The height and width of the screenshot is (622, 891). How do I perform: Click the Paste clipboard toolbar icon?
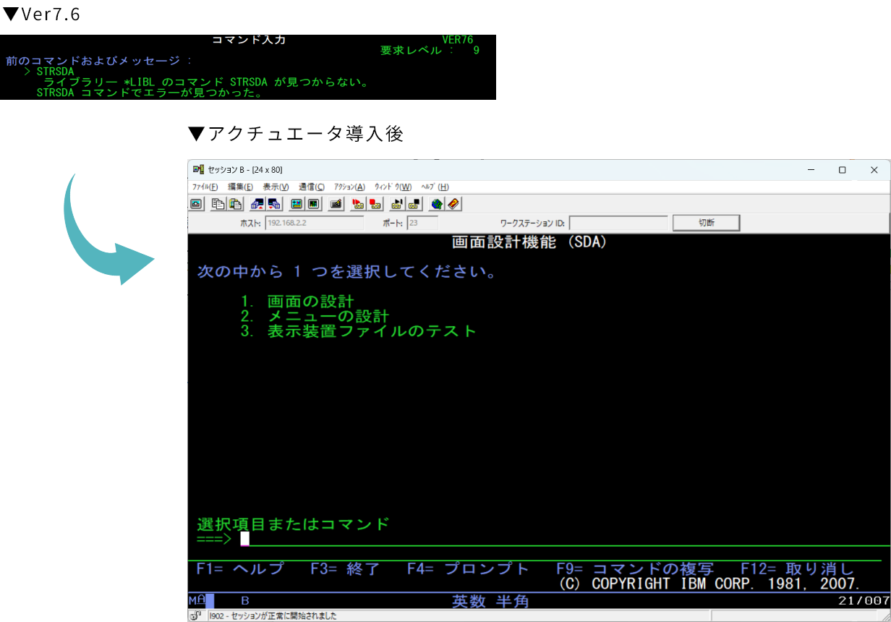pos(235,204)
